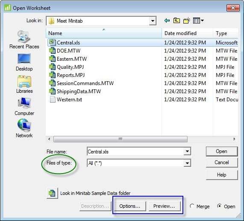The width and height of the screenshot is (244, 221).
Task: Click inside the File name text field
Action: tap(135, 151)
